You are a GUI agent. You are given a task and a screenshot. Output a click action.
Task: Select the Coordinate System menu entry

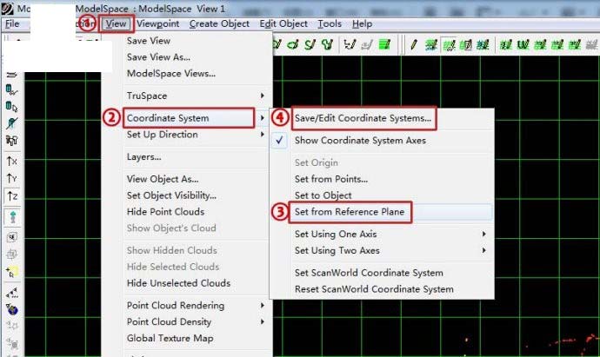point(168,118)
